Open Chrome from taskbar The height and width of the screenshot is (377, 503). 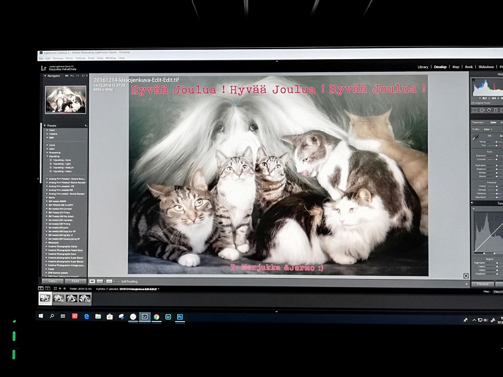point(156,317)
